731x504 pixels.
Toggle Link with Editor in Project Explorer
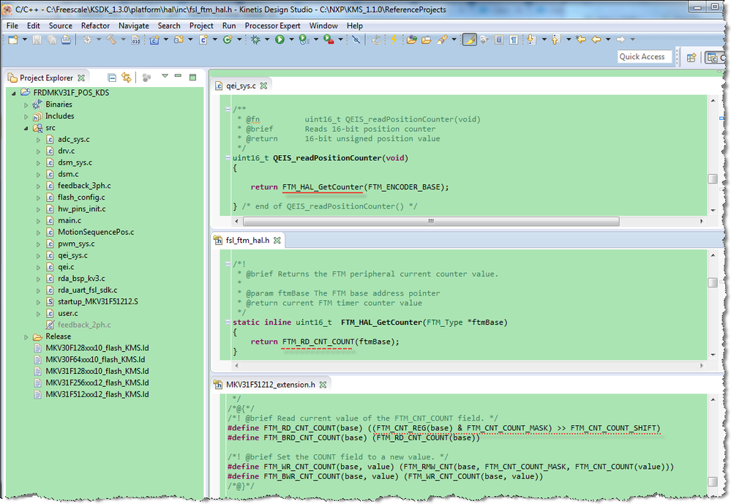[127, 78]
